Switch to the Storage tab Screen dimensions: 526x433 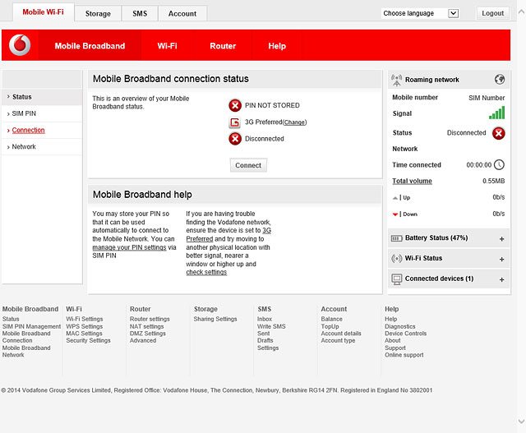[98, 14]
